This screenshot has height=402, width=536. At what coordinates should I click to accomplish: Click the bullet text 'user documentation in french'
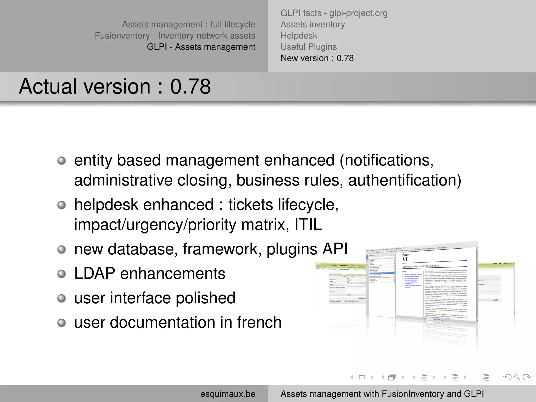click(x=178, y=322)
